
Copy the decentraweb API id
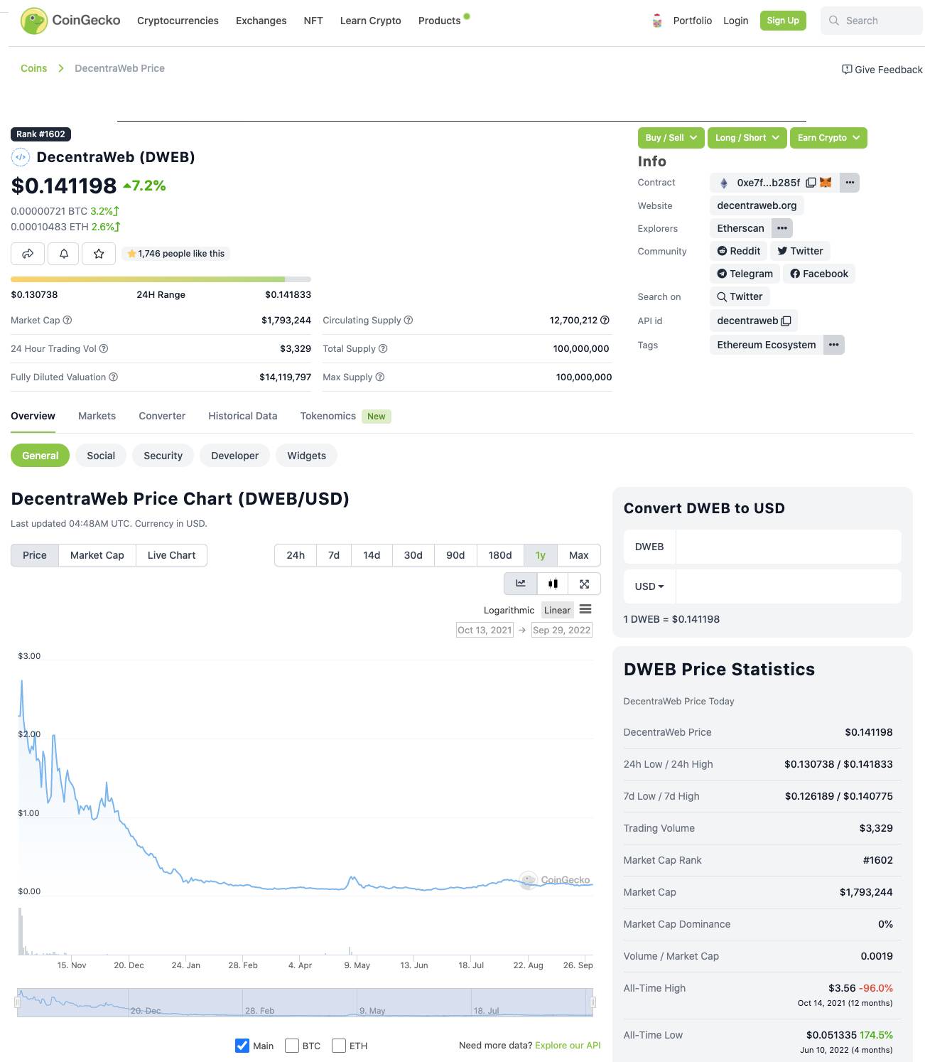coord(786,321)
